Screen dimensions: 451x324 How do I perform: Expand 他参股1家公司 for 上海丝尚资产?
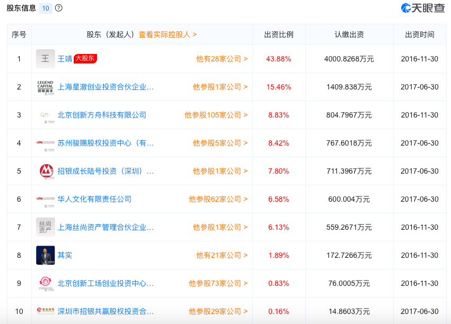(220, 227)
